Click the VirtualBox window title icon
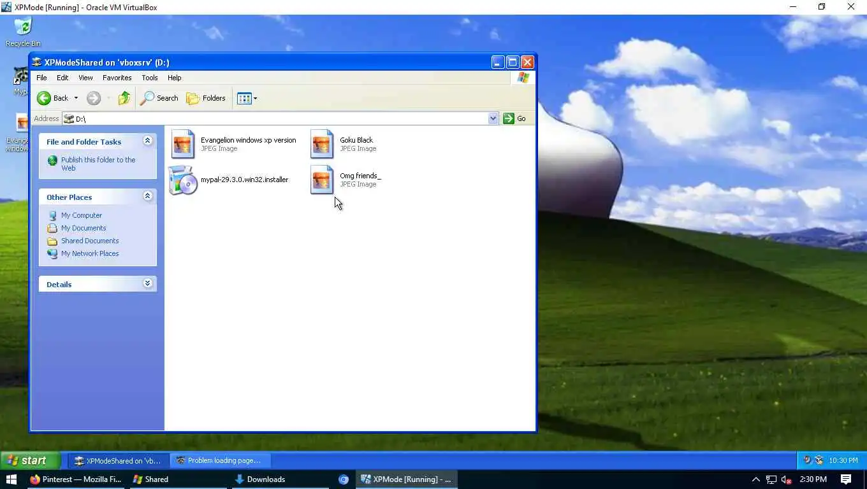Screen dimensions: 867x489 [6, 7]
